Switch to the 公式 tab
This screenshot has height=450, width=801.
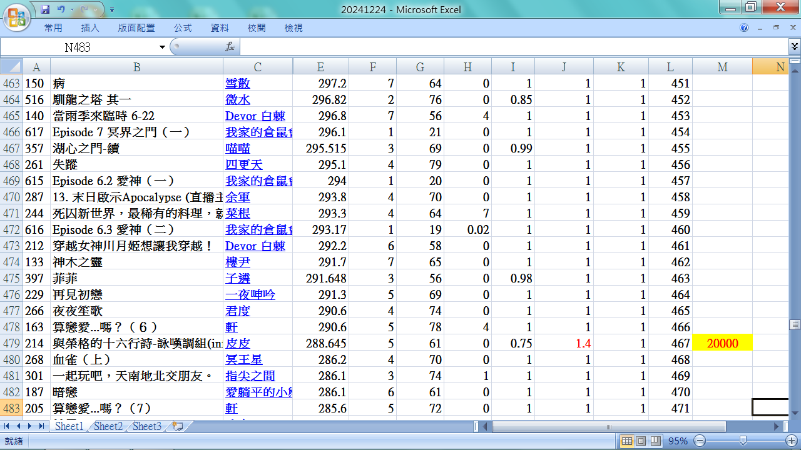183,28
